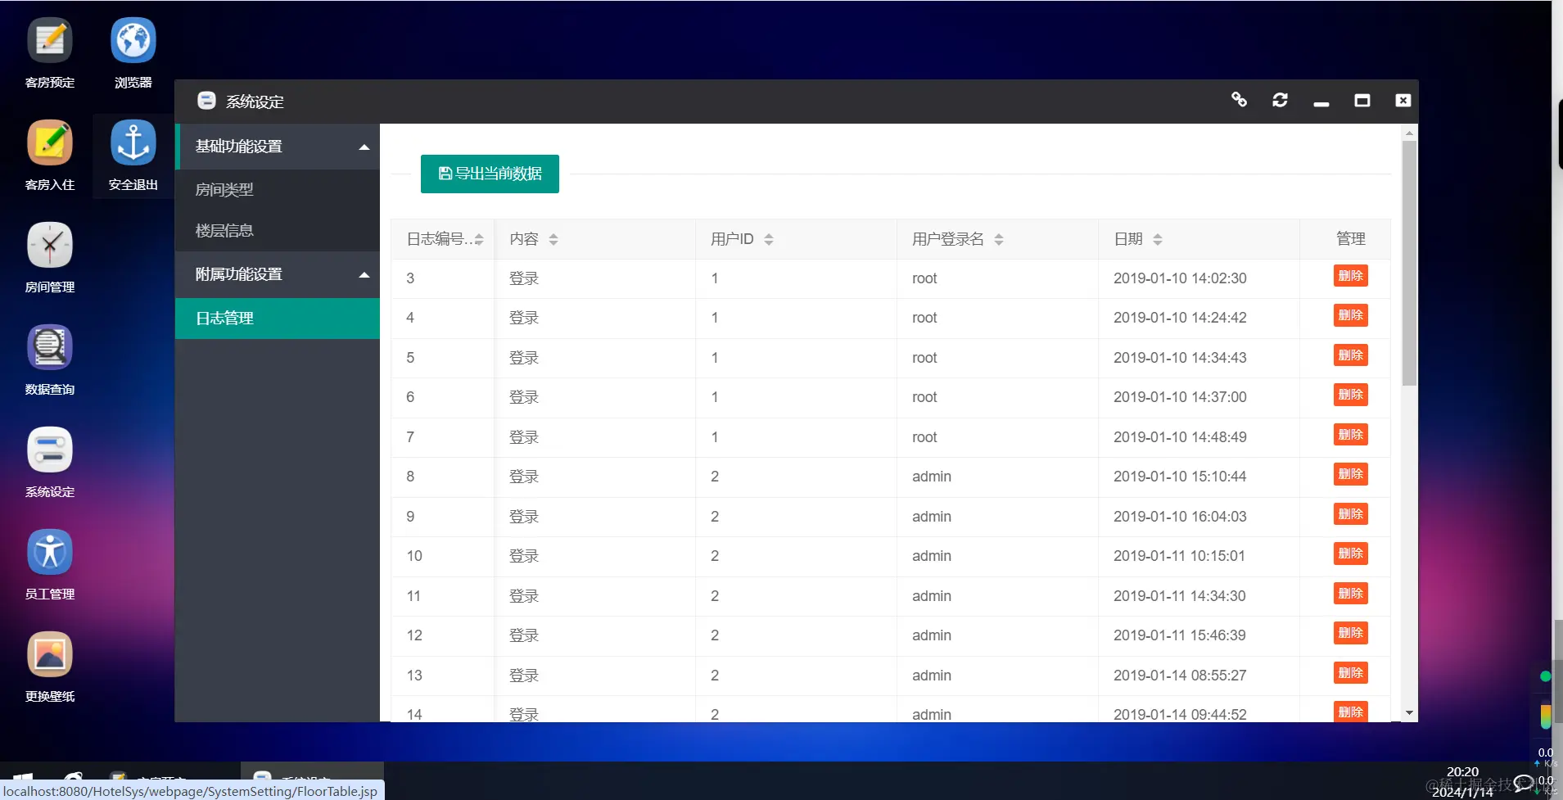This screenshot has height=800, width=1563.
Task: Open the 房间类型 menu item
Action: pyautogui.click(x=278, y=190)
